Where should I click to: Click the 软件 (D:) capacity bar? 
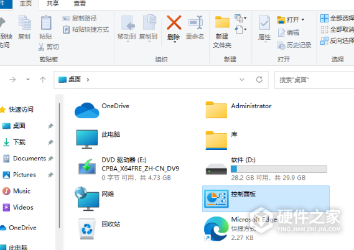tap(279, 169)
